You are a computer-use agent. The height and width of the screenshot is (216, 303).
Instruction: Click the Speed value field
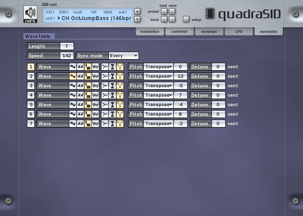coord(67,56)
